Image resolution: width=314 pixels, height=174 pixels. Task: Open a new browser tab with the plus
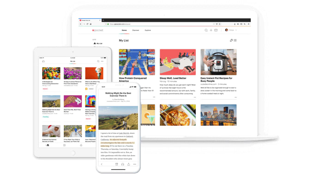103,20
